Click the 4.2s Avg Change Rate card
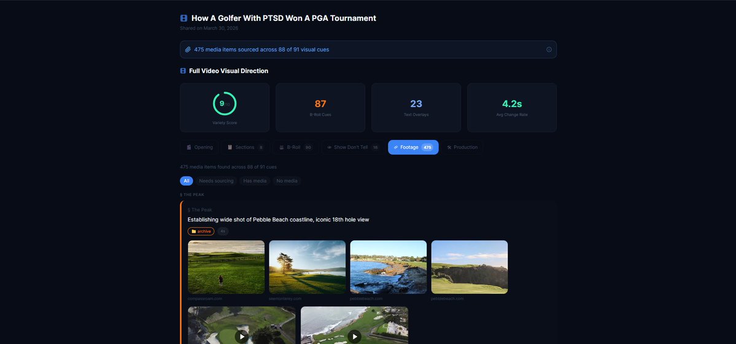This screenshot has width=736, height=344. [x=511, y=107]
